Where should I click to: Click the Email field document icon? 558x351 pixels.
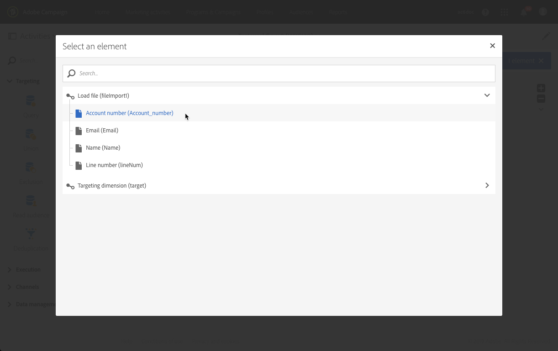(79, 131)
